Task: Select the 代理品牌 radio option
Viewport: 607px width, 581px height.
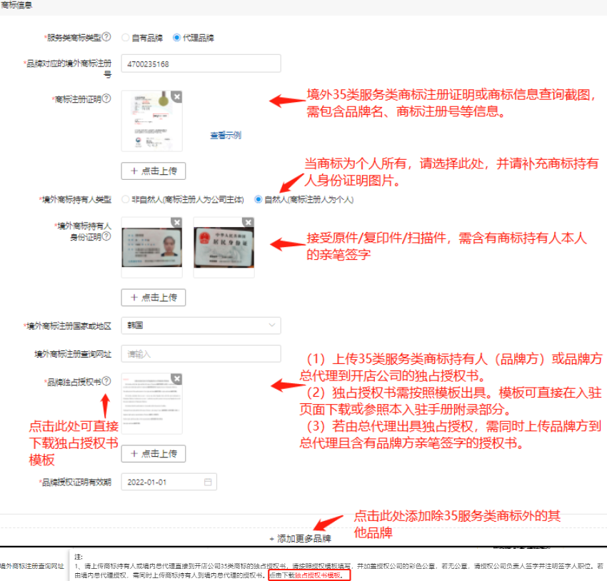Action: point(176,37)
